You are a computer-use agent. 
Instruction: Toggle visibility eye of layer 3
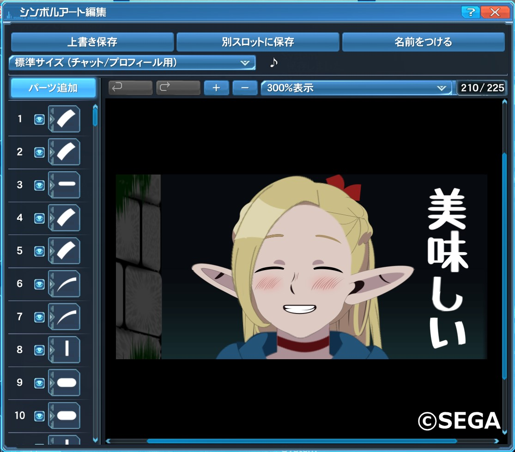(x=39, y=185)
